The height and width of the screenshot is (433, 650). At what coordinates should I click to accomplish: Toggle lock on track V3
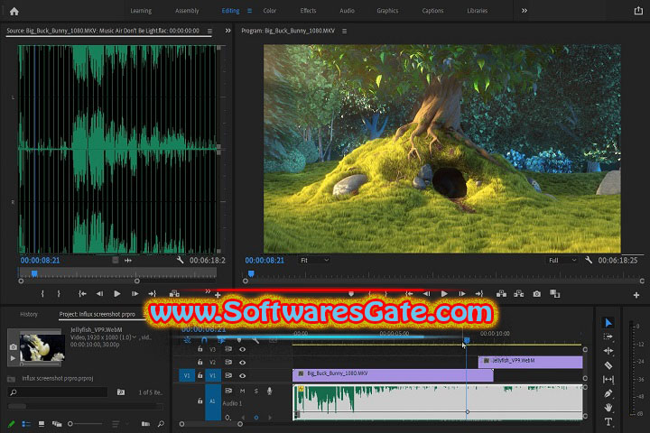200,349
